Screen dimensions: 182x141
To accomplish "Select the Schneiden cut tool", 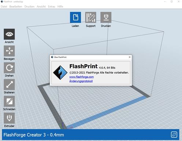I will pyautogui.click(x=9, y=101).
